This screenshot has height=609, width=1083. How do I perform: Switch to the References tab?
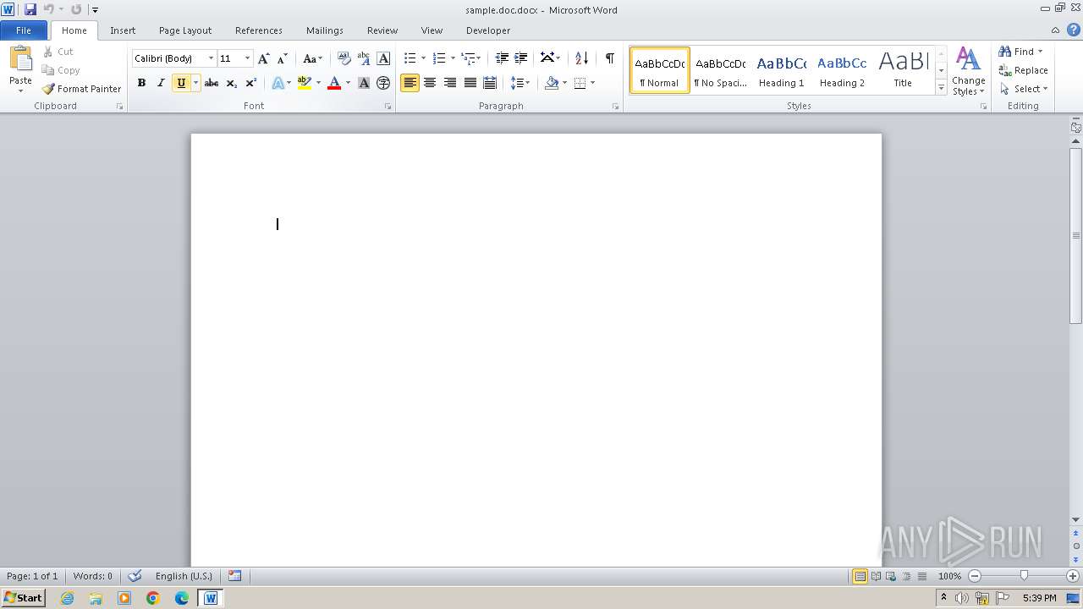(x=259, y=30)
